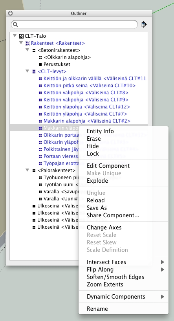Viewport: 174px width, 321px height.
Task: Collapse the Betonirakenteet group triangle
Action: click(27, 50)
